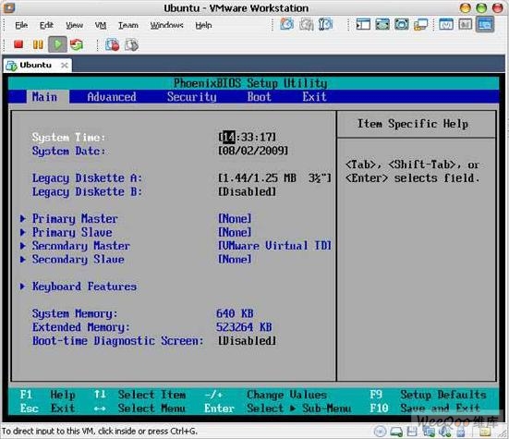The height and width of the screenshot is (439, 509).
Task: Click the Quick Switch view icon
Action: click(x=382, y=24)
